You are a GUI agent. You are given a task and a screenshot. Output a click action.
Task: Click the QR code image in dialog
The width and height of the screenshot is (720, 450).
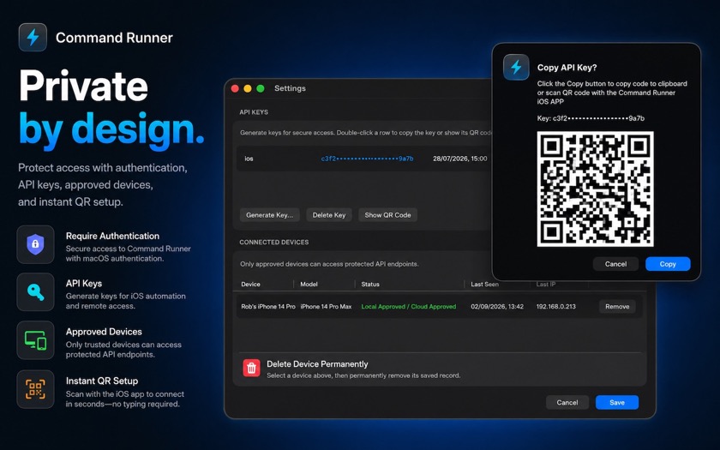click(x=595, y=189)
